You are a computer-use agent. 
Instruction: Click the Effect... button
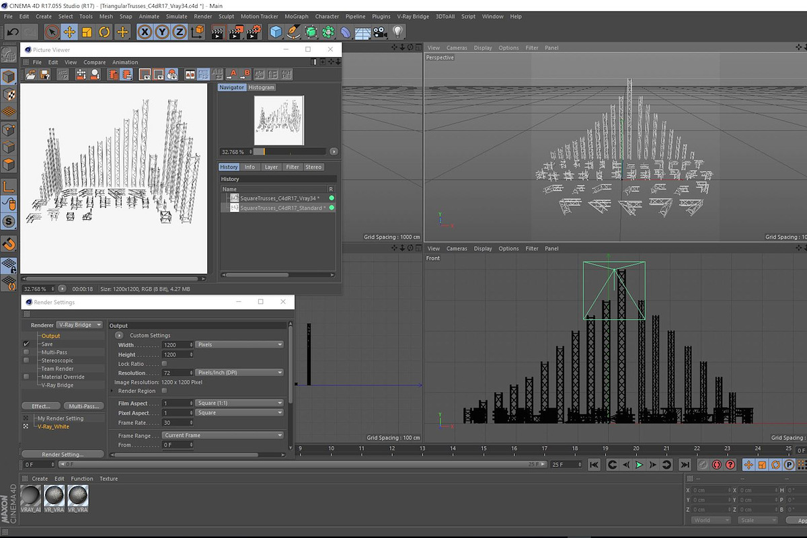coord(41,406)
